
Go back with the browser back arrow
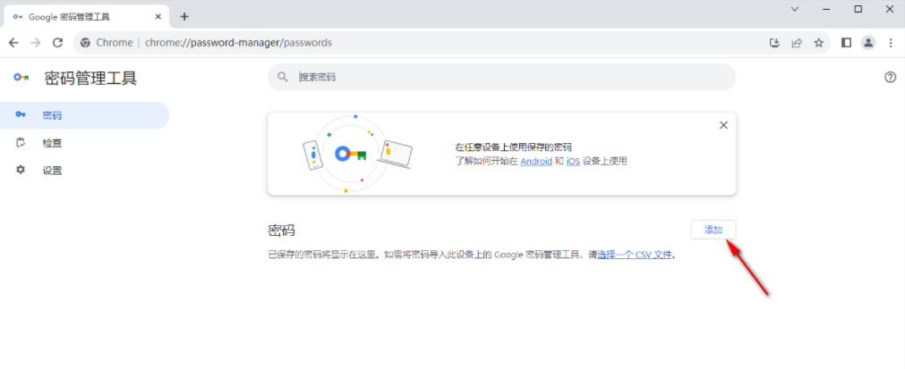[x=13, y=43]
